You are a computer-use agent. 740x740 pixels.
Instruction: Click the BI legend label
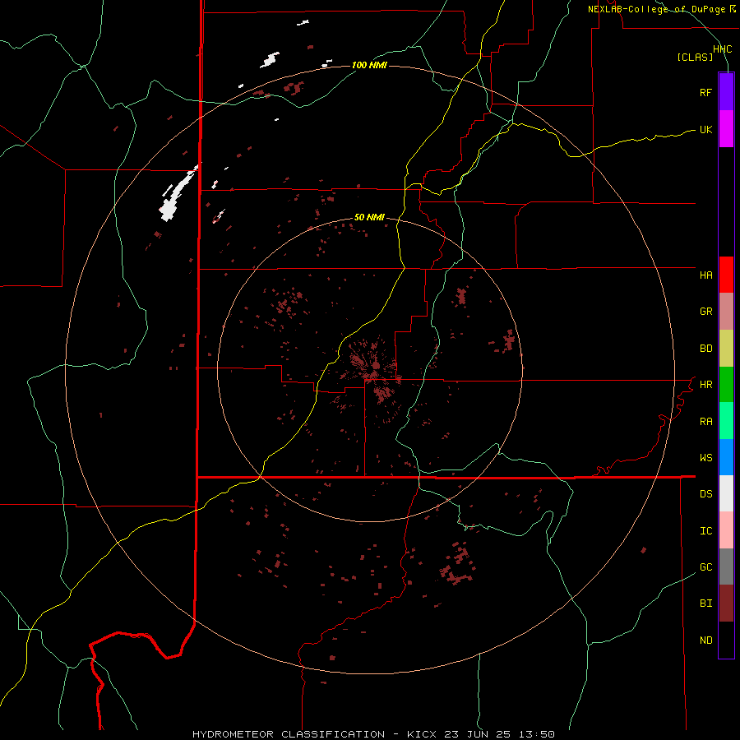[x=705, y=604]
